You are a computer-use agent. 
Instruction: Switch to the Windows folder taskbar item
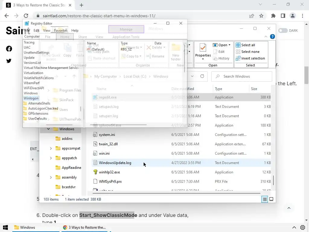click(x=36, y=227)
